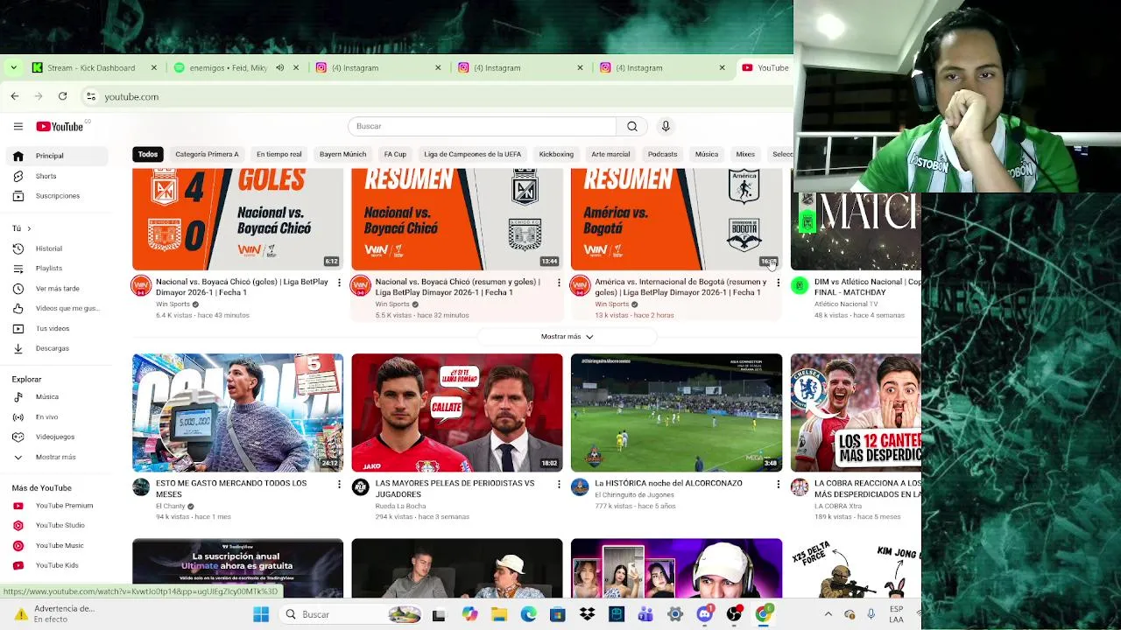Image resolution: width=1121 pixels, height=630 pixels.
Task: Open Ver más tarde in the sidebar
Action: [56, 289]
